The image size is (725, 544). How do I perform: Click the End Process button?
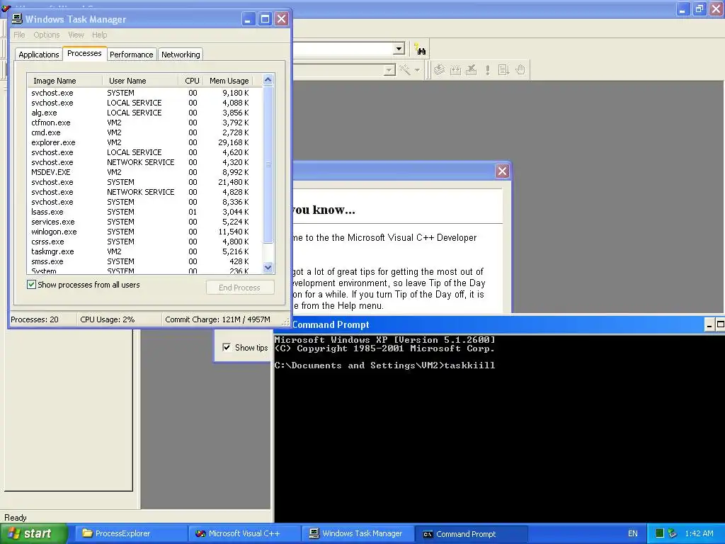239,288
